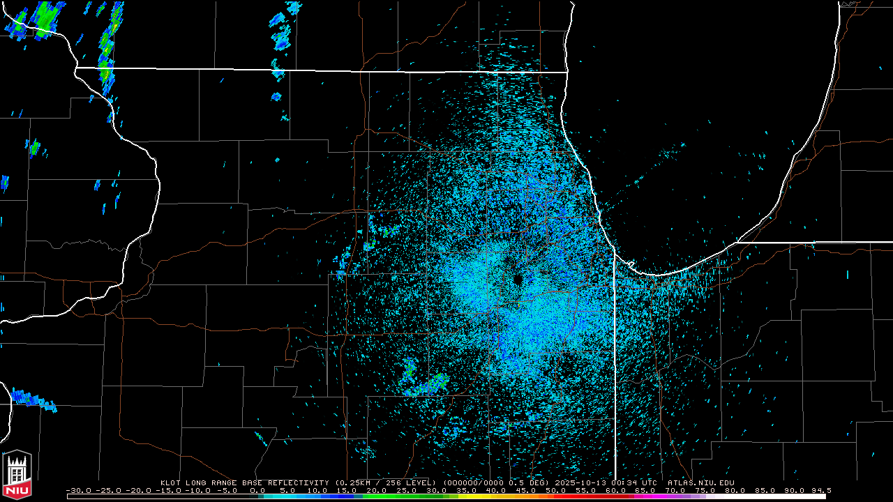The image size is (893, 502).
Task: Click the 94.5 label on the color scale
Action: [x=820, y=491]
